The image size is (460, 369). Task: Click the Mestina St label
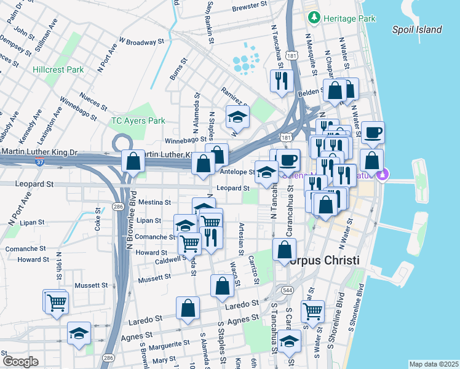pyautogui.click(x=154, y=202)
